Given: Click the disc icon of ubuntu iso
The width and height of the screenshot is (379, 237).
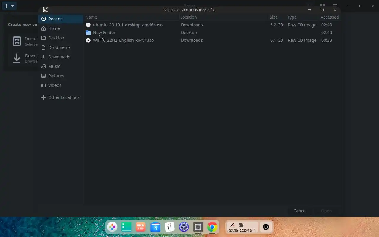Looking at the screenshot, I should pos(88,25).
